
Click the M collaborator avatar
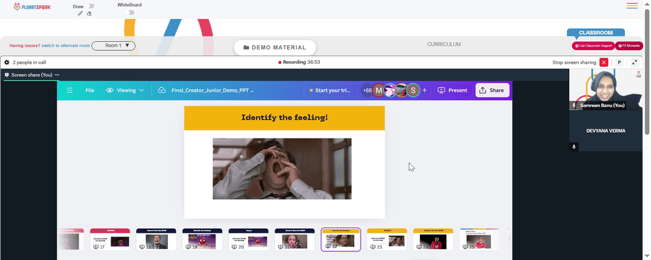pyautogui.click(x=378, y=90)
